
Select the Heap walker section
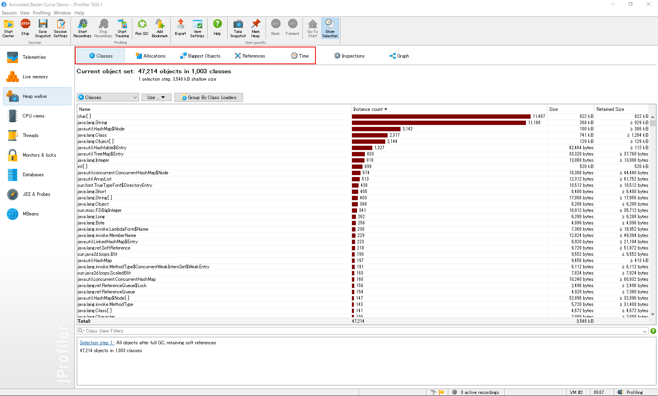pyautogui.click(x=37, y=96)
